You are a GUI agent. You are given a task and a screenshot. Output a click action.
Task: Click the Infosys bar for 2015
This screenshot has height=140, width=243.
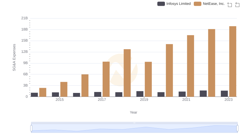click(56, 94)
